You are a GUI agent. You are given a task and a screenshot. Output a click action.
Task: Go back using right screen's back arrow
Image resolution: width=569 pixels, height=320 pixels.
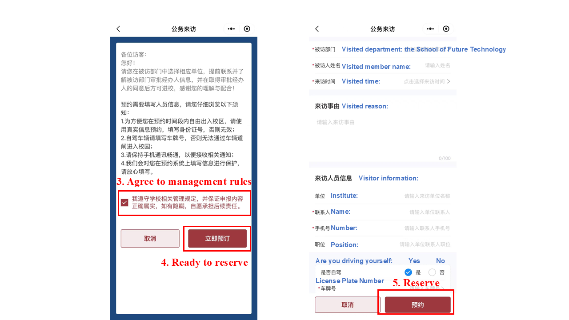(x=317, y=29)
